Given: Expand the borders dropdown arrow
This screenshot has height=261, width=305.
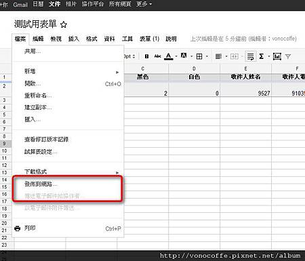Looking at the screenshot, I should [207, 56].
